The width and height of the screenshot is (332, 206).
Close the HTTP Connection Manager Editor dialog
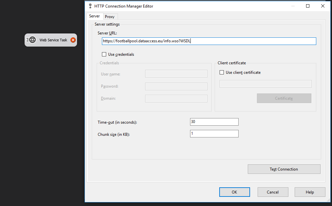coord(323,6)
